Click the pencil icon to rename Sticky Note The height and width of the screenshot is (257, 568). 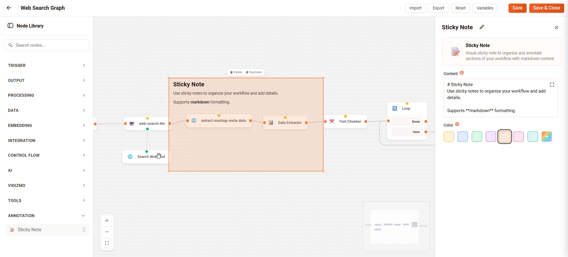[482, 27]
